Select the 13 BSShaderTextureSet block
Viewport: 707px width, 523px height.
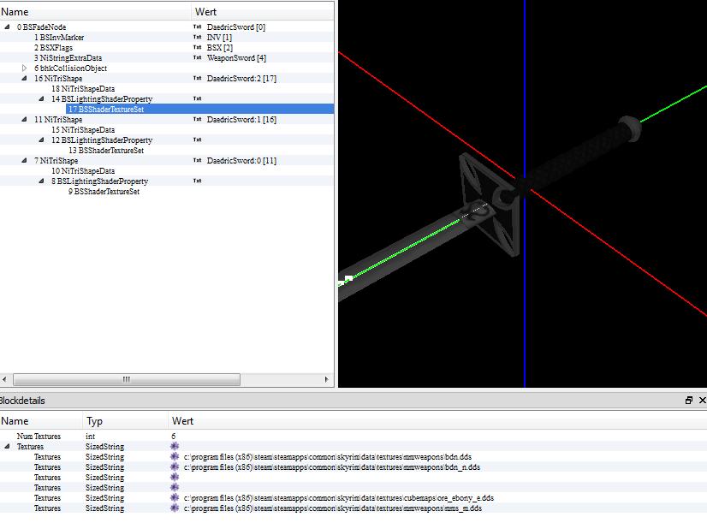106,151
